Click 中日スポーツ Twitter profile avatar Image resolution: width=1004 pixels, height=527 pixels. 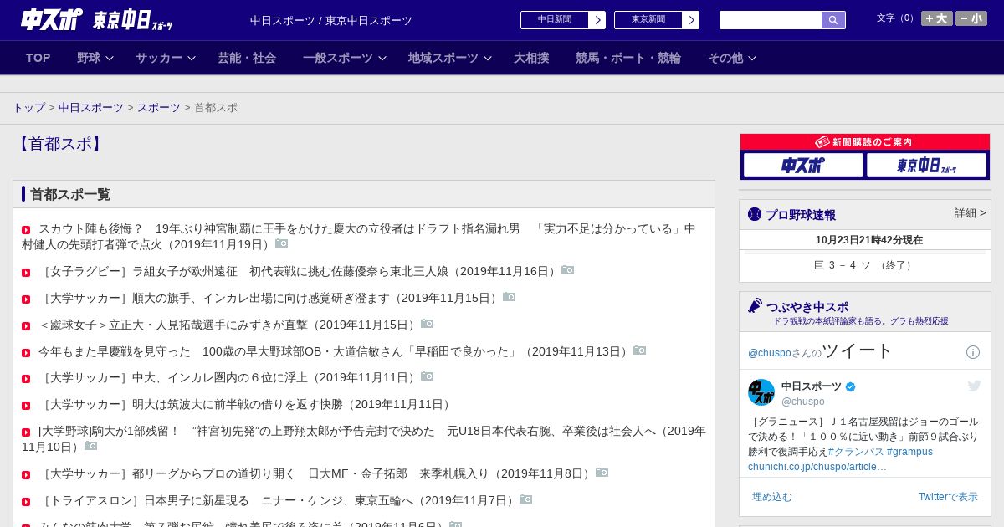(761, 392)
